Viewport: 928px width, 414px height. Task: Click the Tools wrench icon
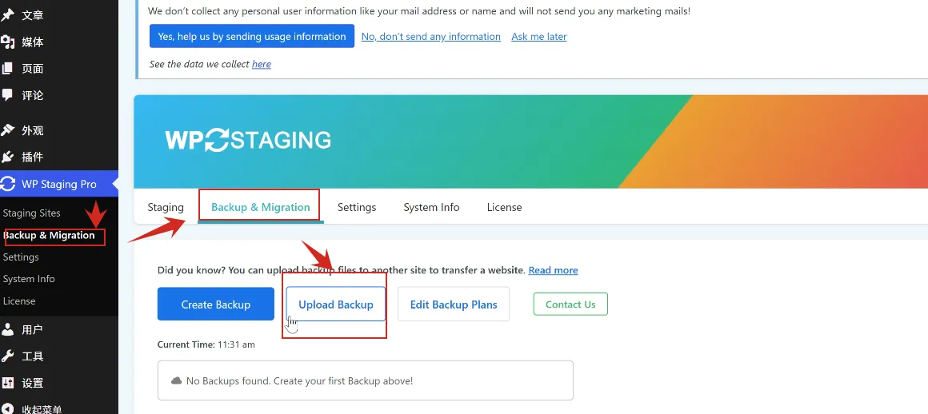click(x=8, y=356)
